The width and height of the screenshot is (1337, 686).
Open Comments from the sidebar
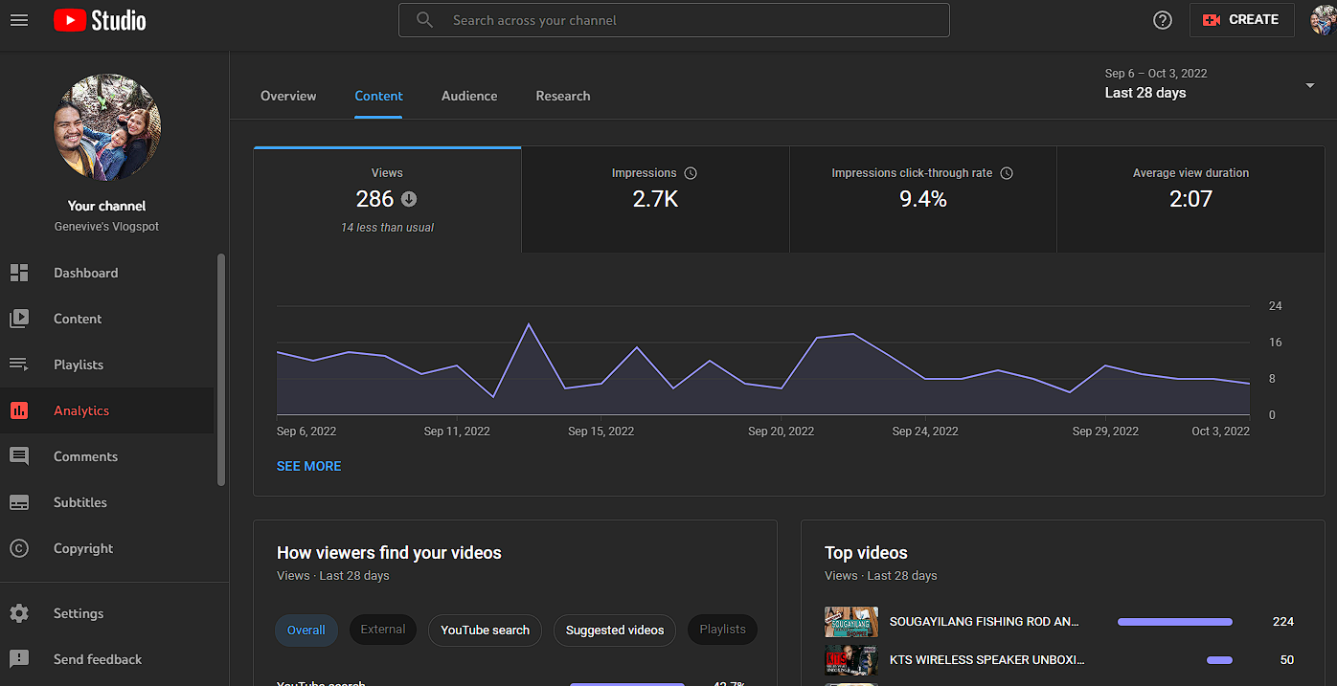(x=107, y=456)
